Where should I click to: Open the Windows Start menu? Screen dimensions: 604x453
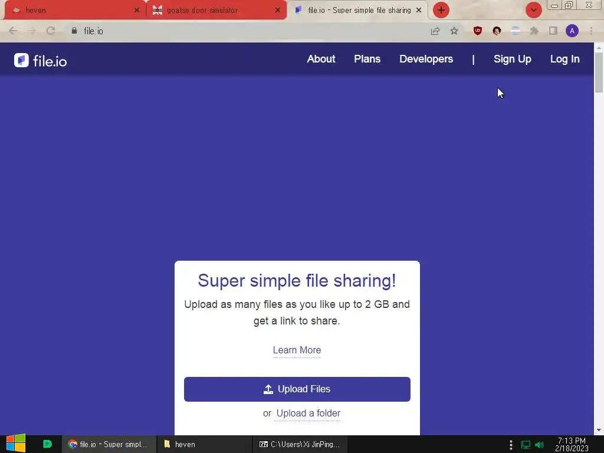pyautogui.click(x=16, y=444)
